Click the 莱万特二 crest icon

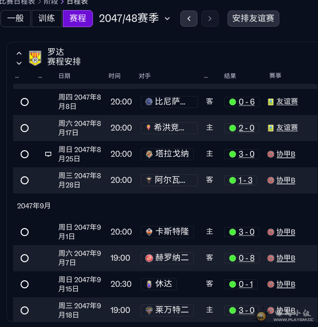tap(149, 310)
